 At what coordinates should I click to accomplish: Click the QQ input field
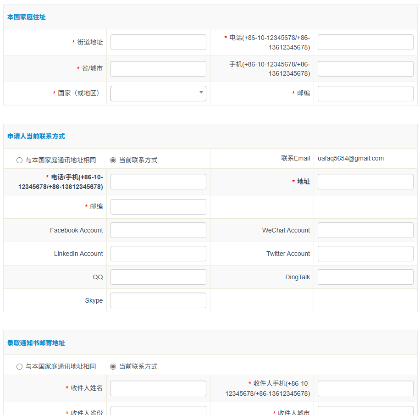[158, 277]
